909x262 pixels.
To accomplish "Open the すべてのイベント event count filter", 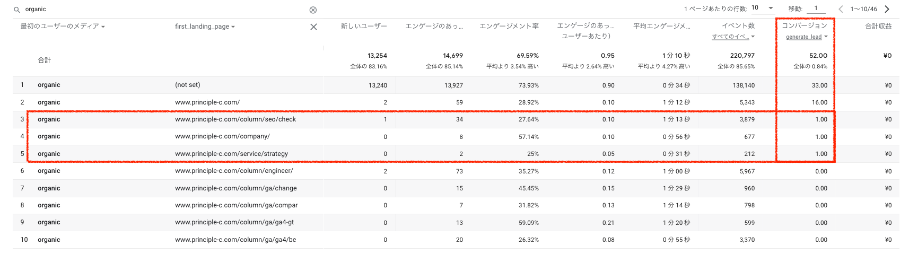I will coord(733,37).
